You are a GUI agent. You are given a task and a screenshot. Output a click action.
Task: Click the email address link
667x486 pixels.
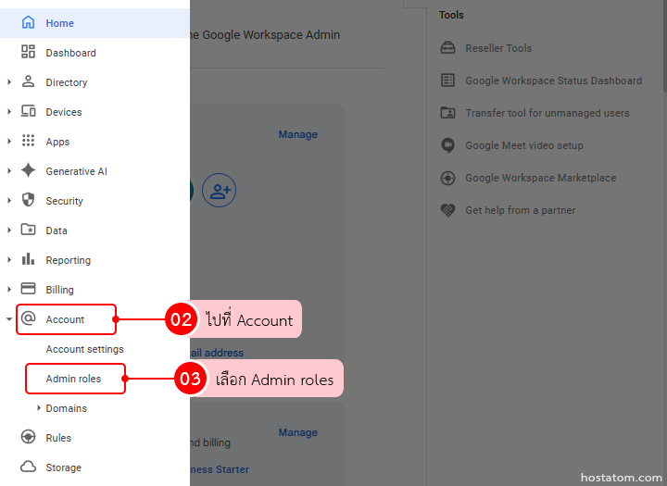[217, 353]
